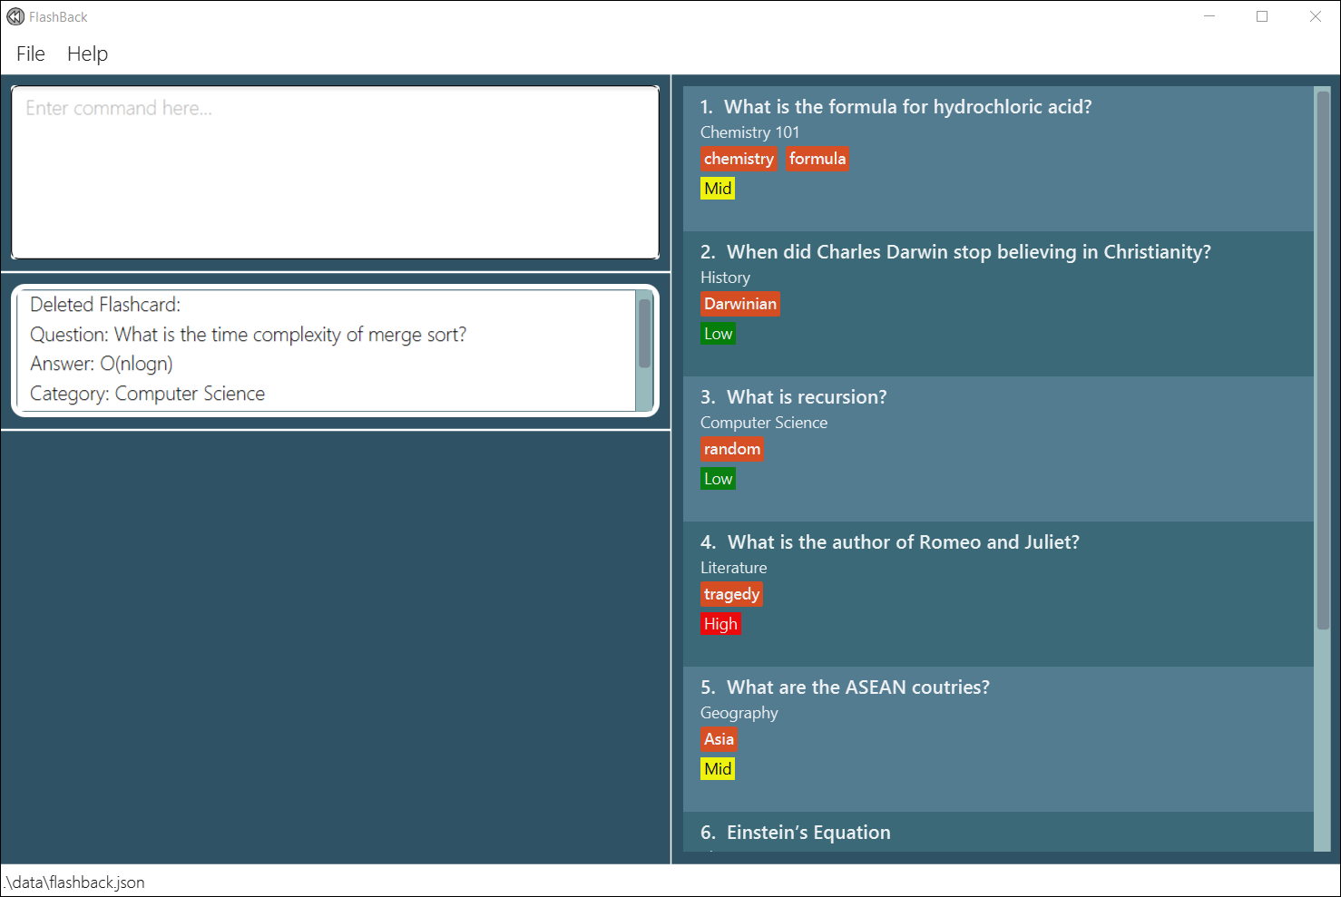This screenshot has width=1341, height=897.
Task: Click the command input text box
Action: click(335, 172)
